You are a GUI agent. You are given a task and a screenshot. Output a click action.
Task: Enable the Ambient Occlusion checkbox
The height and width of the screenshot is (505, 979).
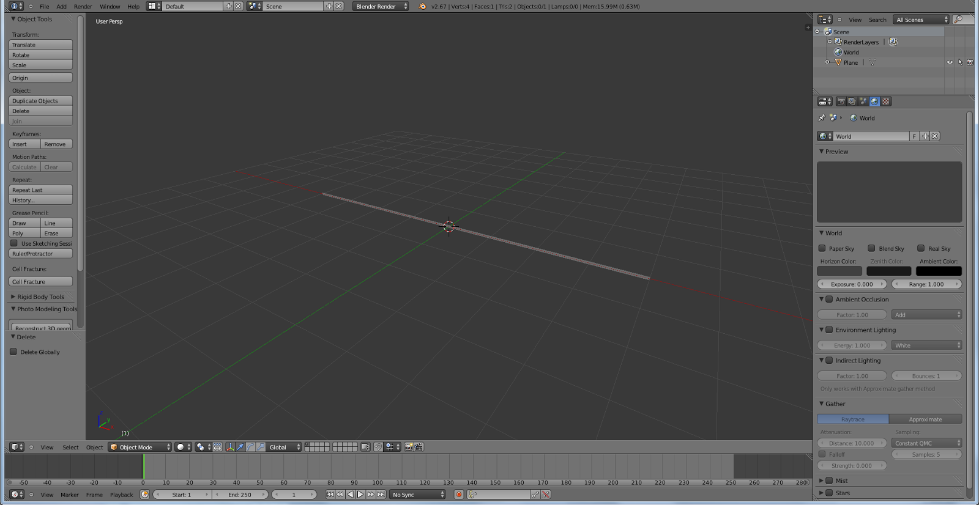point(829,299)
